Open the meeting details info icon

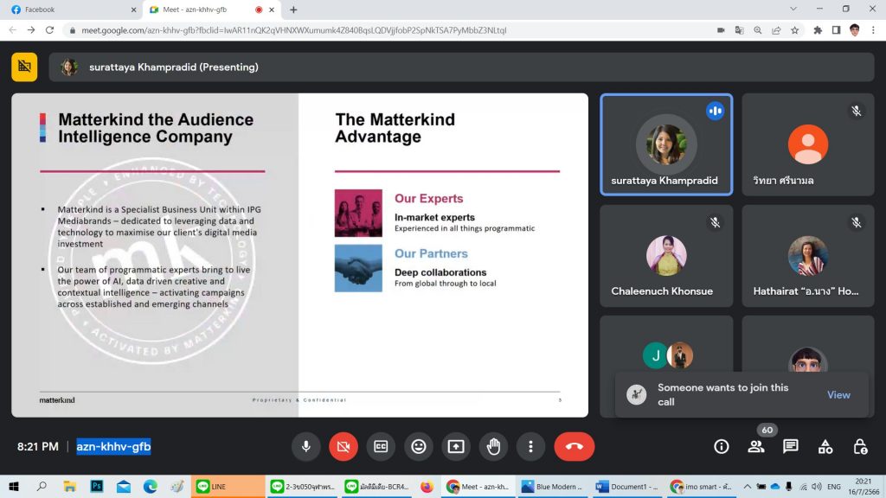[x=721, y=446]
